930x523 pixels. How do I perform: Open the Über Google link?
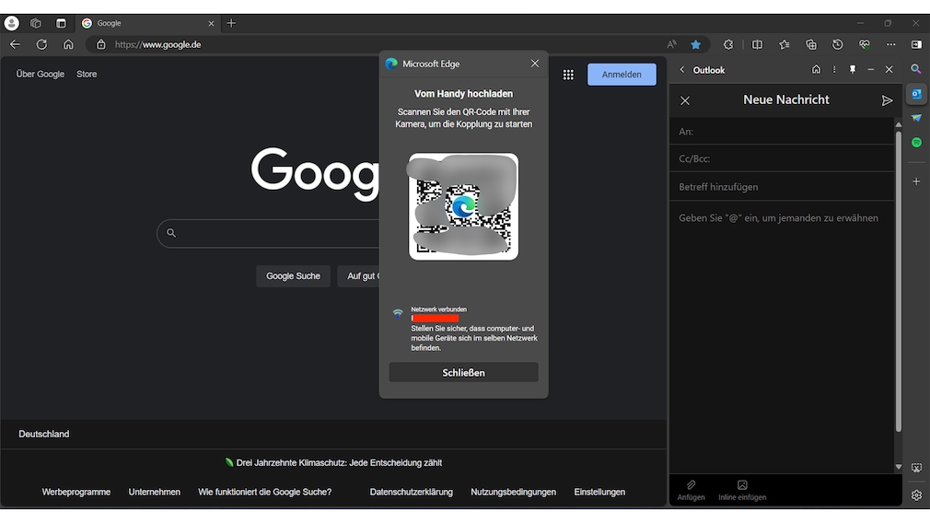[40, 74]
